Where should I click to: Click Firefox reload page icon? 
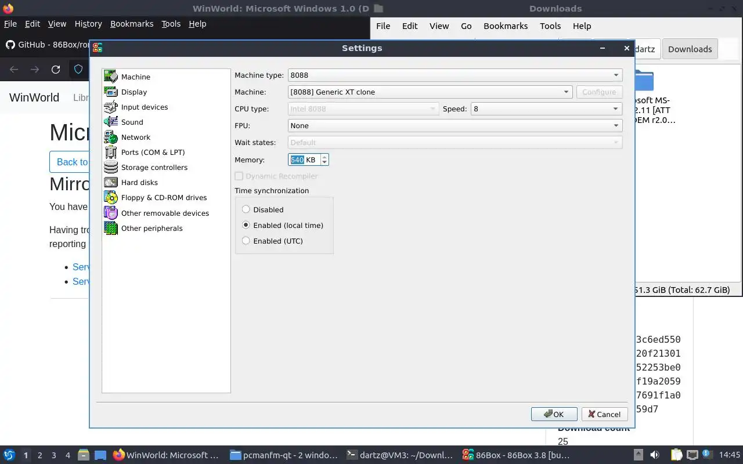(56, 70)
